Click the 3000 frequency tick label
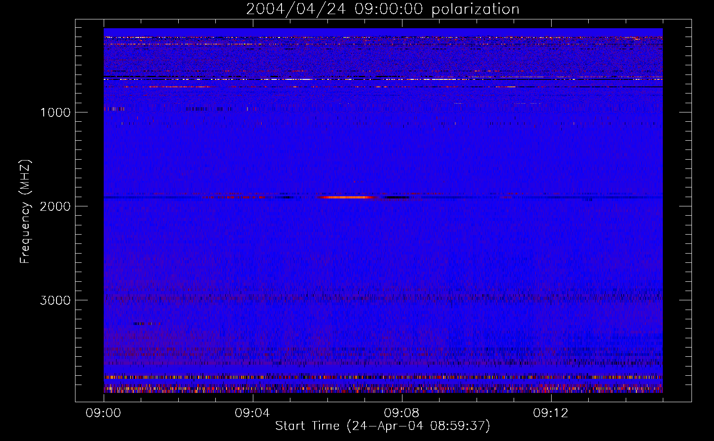The image size is (714, 441). [55, 300]
